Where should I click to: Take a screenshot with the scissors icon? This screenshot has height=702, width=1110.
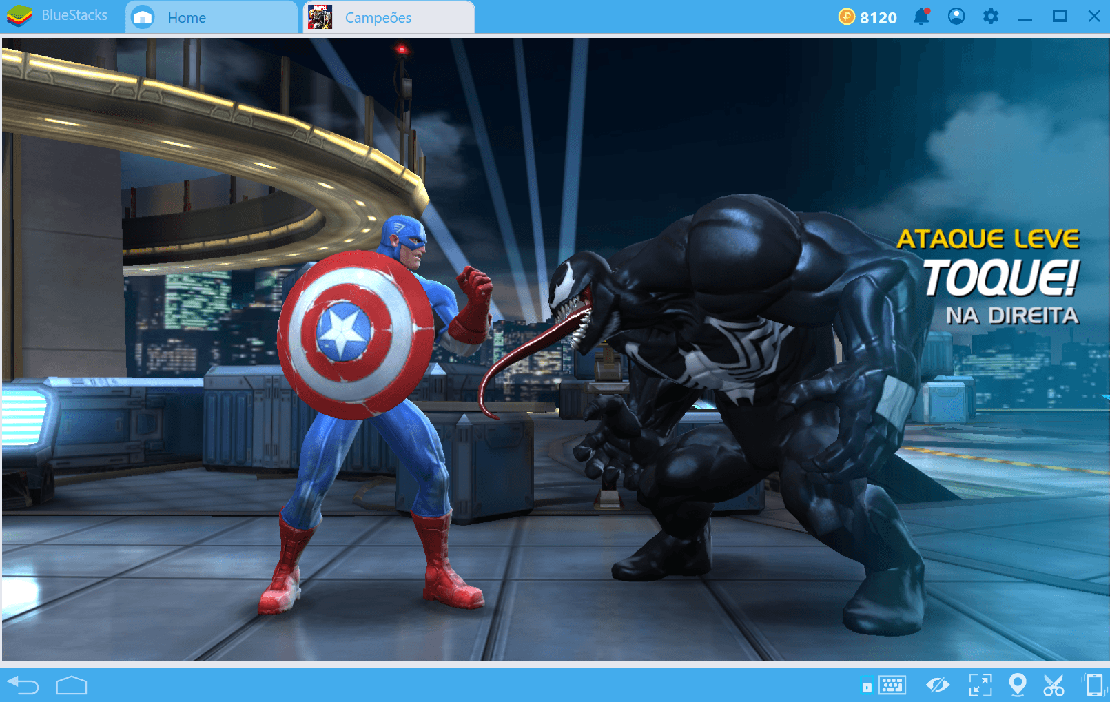pyautogui.click(x=1054, y=685)
